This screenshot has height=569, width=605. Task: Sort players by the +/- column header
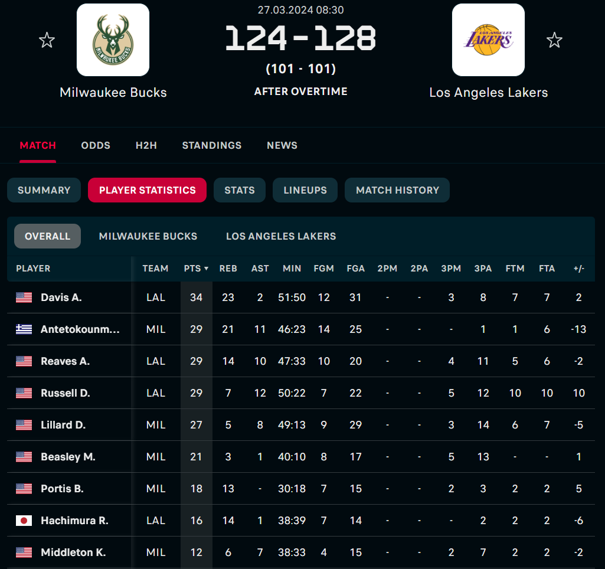578,269
